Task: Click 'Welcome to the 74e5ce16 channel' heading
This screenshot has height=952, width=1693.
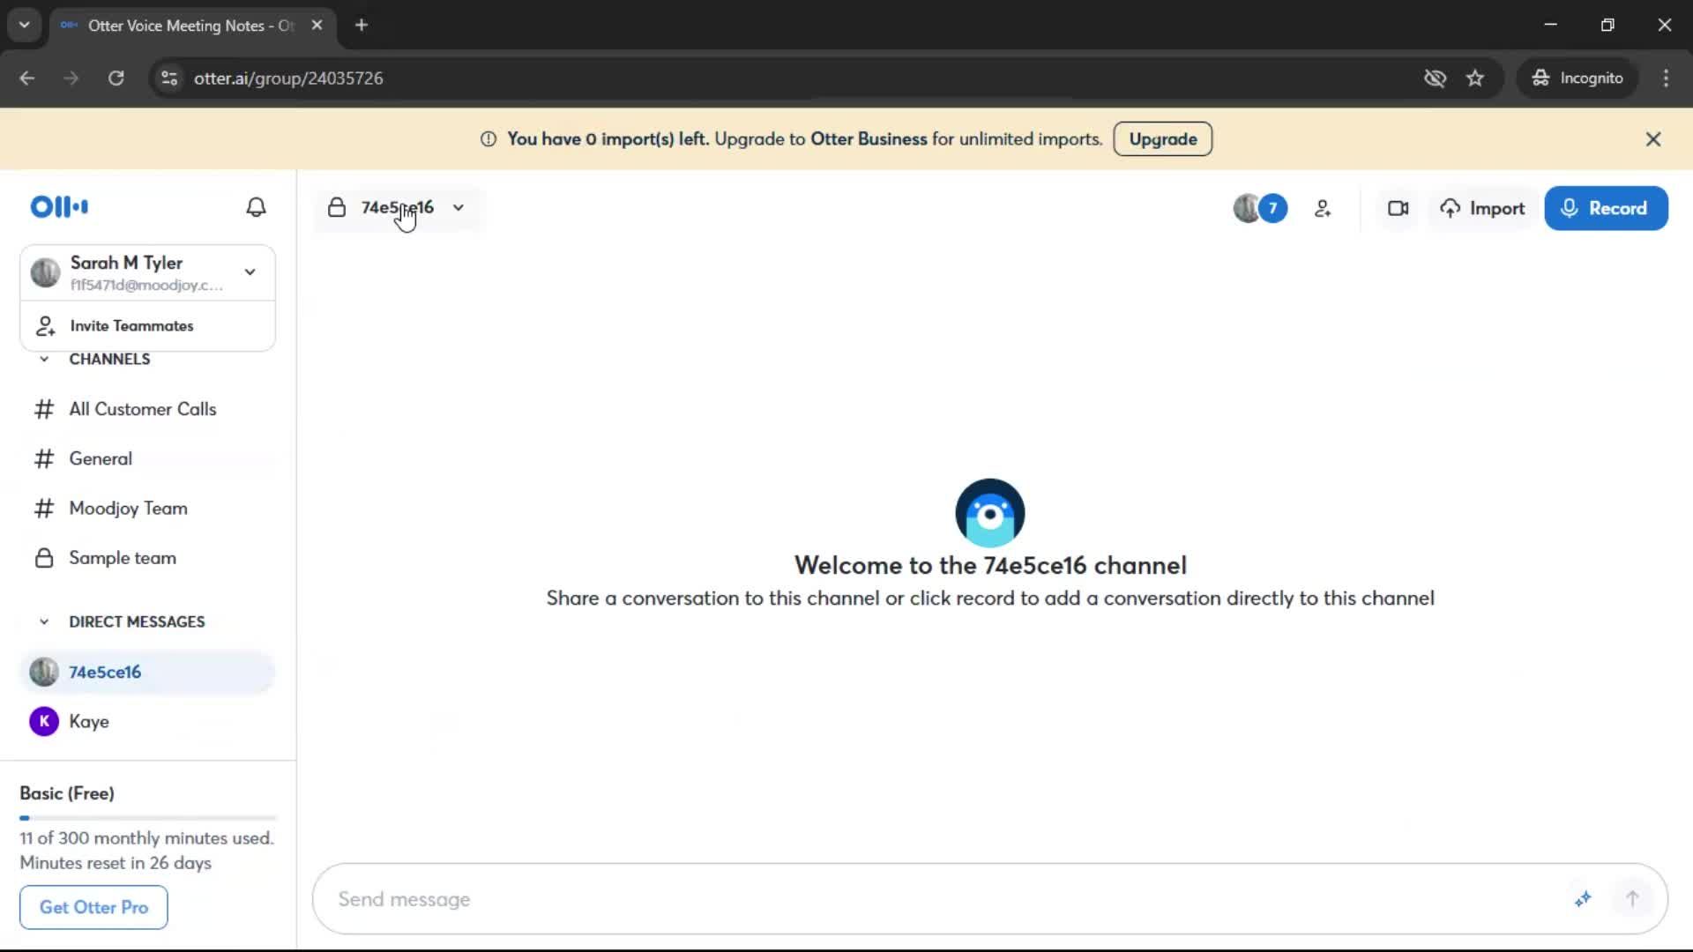Action: (990, 565)
